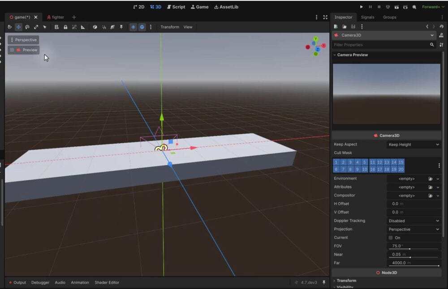This screenshot has height=289, width=448.
Task: Open cull mask layer options menu
Action: point(439,166)
